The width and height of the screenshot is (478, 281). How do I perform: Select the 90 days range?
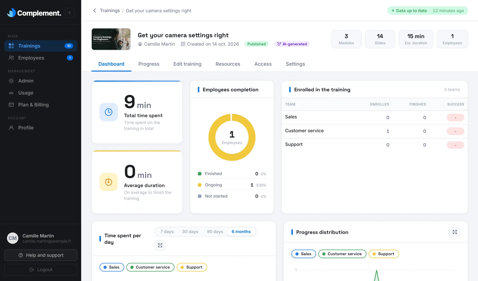(x=215, y=232)
